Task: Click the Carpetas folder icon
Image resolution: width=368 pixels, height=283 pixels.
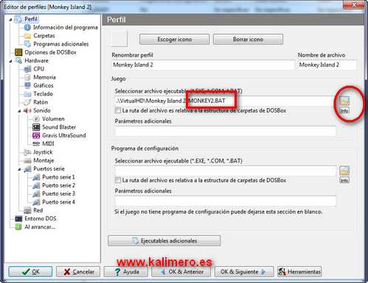Action: tap(27, 36)
